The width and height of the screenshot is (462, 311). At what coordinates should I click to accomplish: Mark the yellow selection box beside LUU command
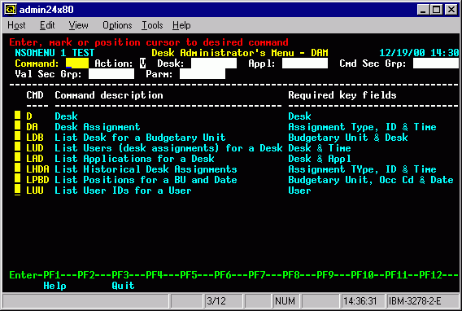[18, 190]
